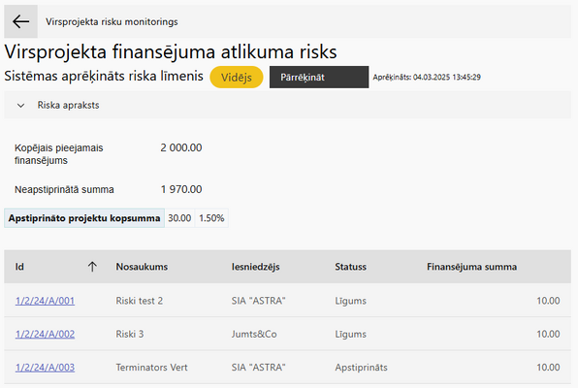Sort by Statuss column header
This screenshot has height=388, width=578.
click(350, 267)
